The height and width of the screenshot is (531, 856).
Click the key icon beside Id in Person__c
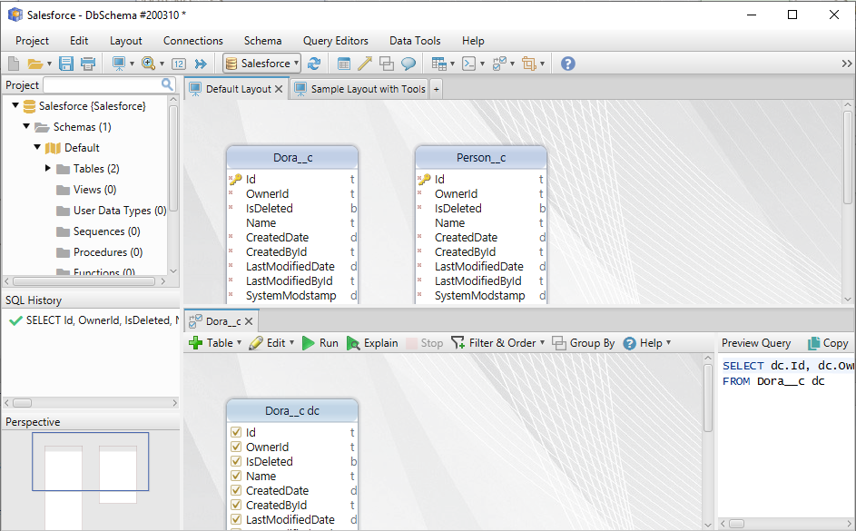(x=424, y=179)
